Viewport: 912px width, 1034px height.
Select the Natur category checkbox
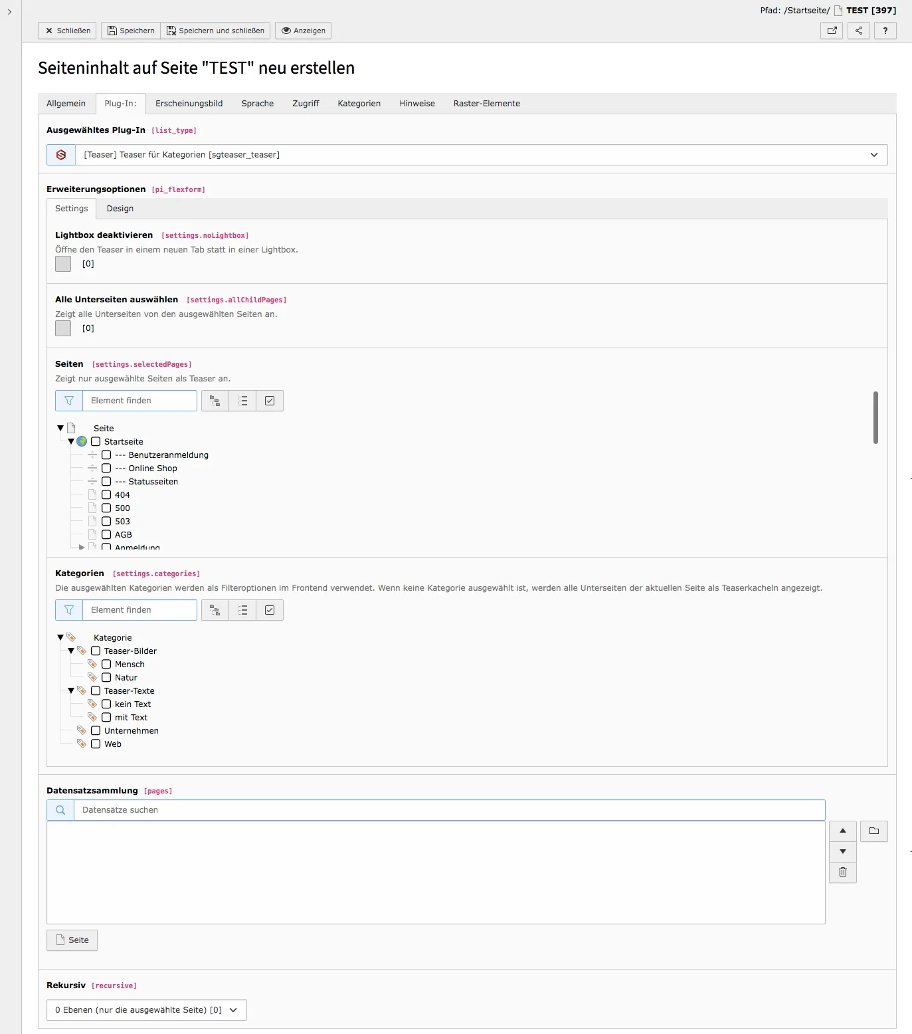click(107, 677)
